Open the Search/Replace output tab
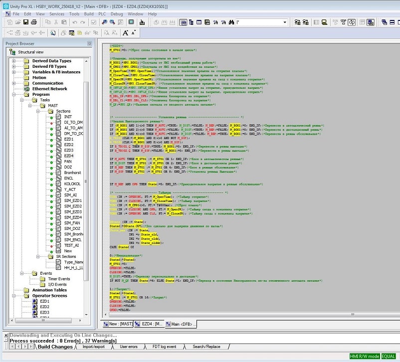This screenshot has width=400, height=362. 206,347
